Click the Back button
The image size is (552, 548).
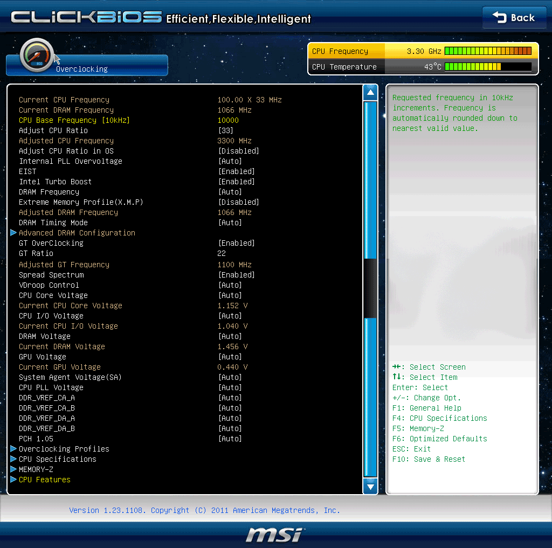click(x=514, y=17)
